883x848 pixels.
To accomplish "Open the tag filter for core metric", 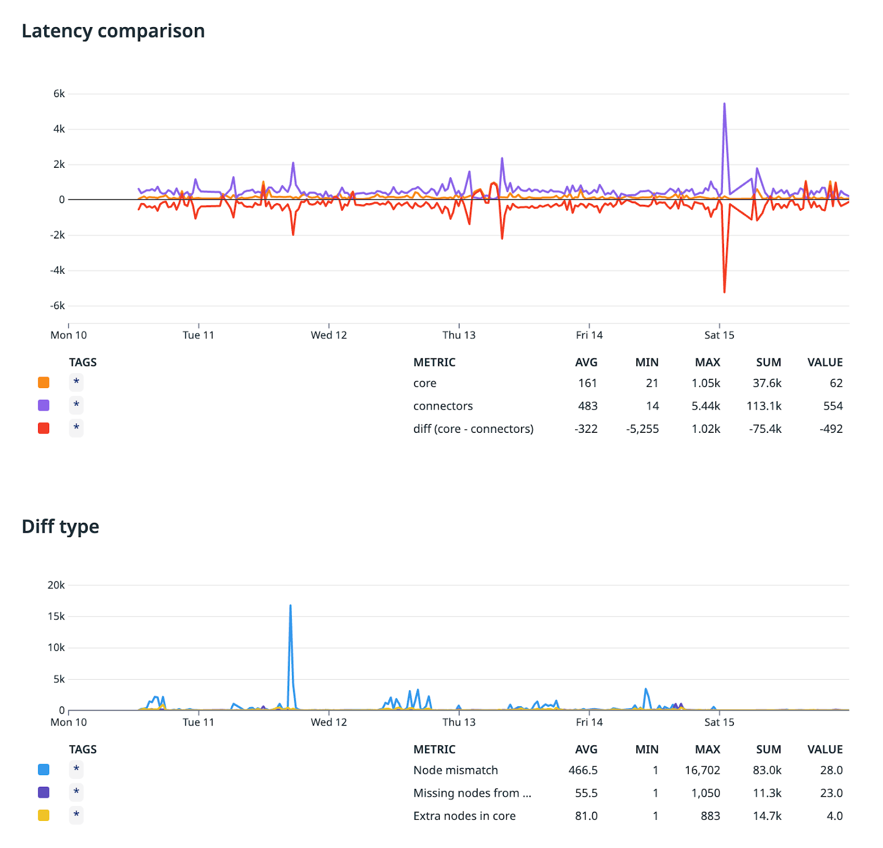I will tap(76, 381).
